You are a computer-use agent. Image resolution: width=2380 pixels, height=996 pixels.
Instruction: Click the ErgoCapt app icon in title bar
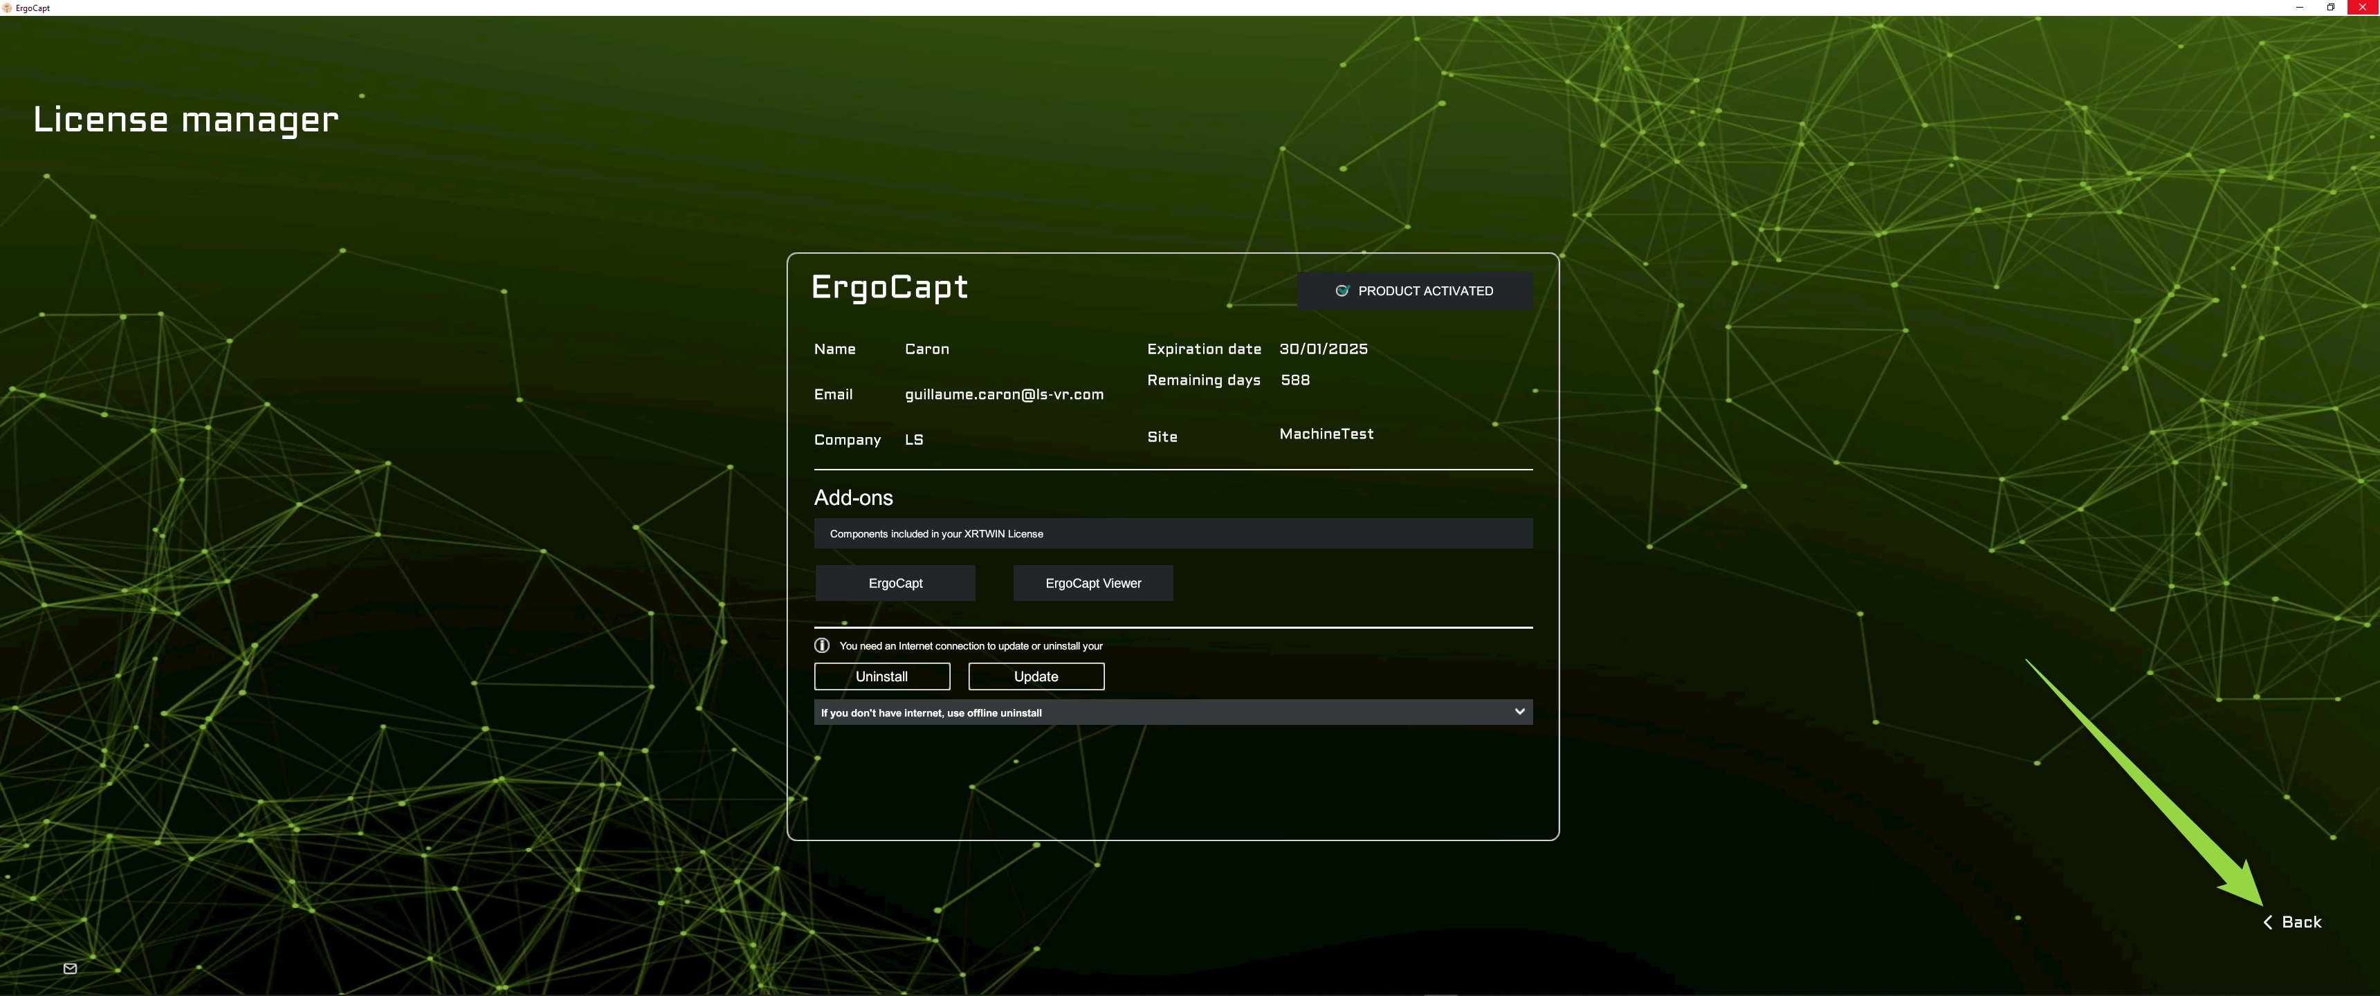pyautogui.click(x=8, y=8)
